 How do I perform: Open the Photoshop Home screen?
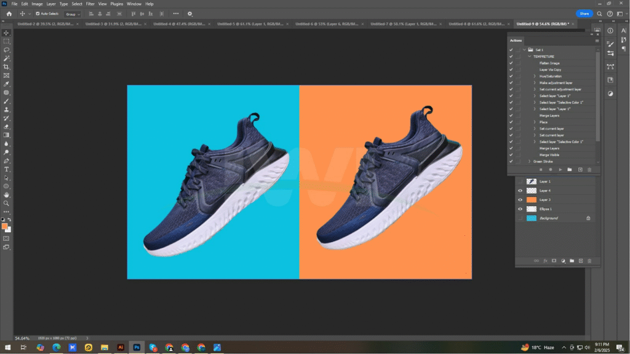[x=9, y=14]
